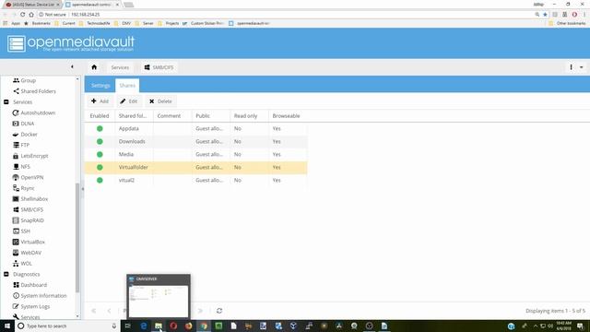This screenshot has height=332, width=590.
Task: Open VirtualBox service page
Action: (29, 242)
